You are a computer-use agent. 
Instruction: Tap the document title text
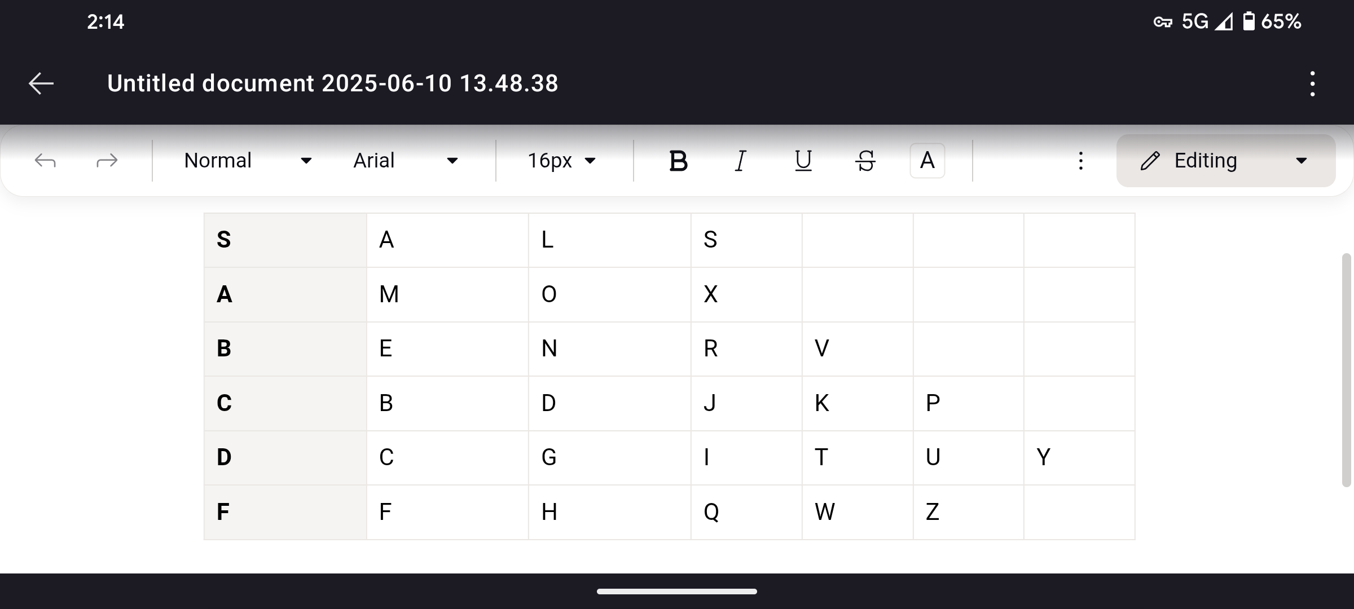332,83
